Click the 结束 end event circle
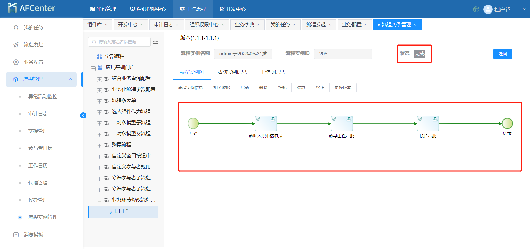530x249 pixels. (x=507, y=123)
